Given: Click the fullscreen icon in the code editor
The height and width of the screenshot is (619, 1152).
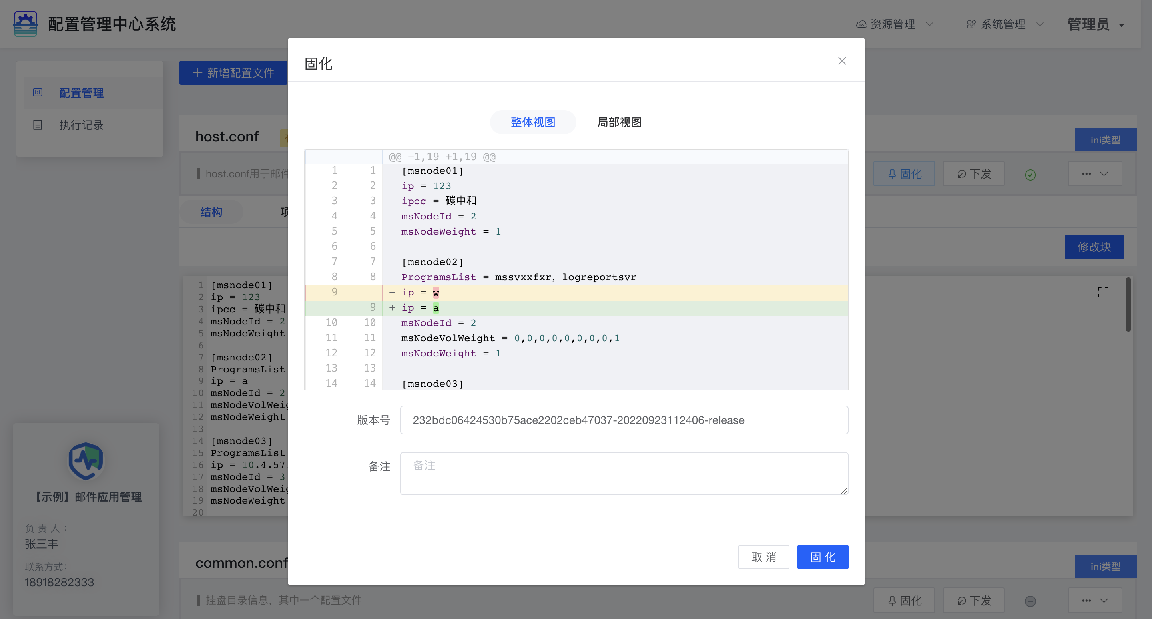Looking at the screenshot, I should (1103, 292).
